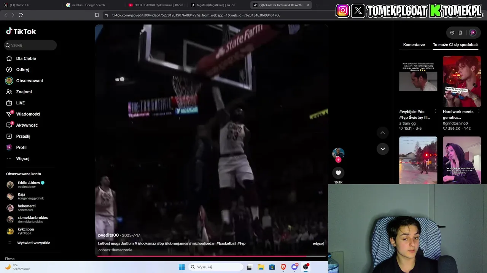
Task: Click the TikTok logo in the sidebar
Action: tap(21, 31)
